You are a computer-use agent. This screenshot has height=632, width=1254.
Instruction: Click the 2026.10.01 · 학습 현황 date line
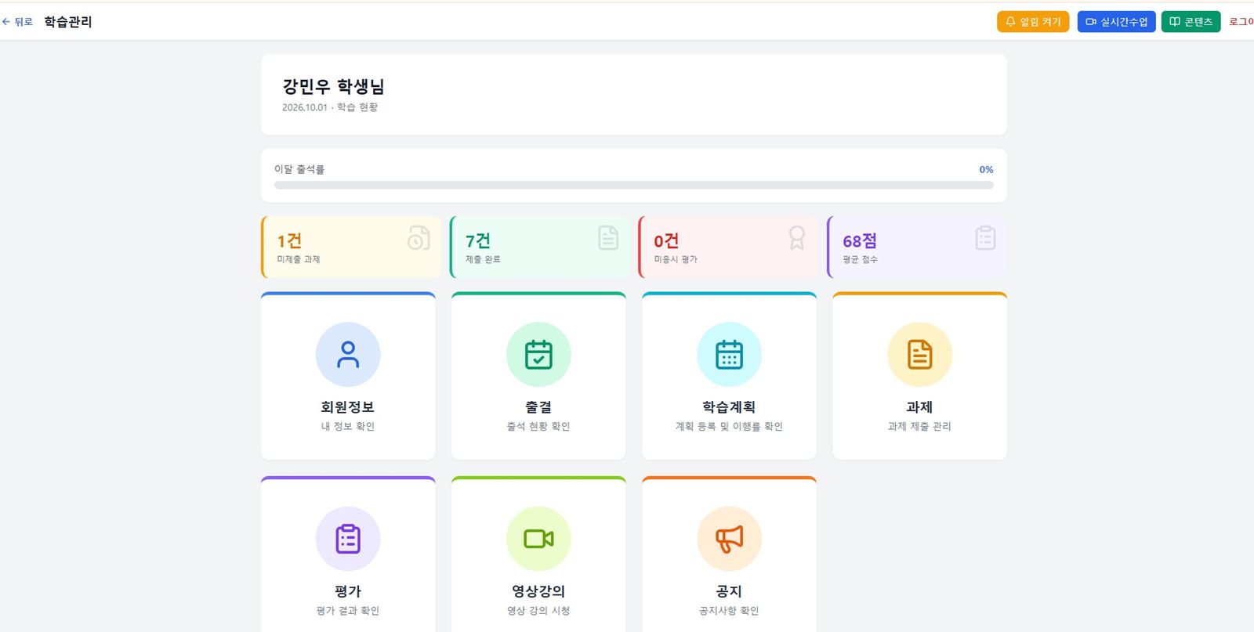(x=330, y=107)
